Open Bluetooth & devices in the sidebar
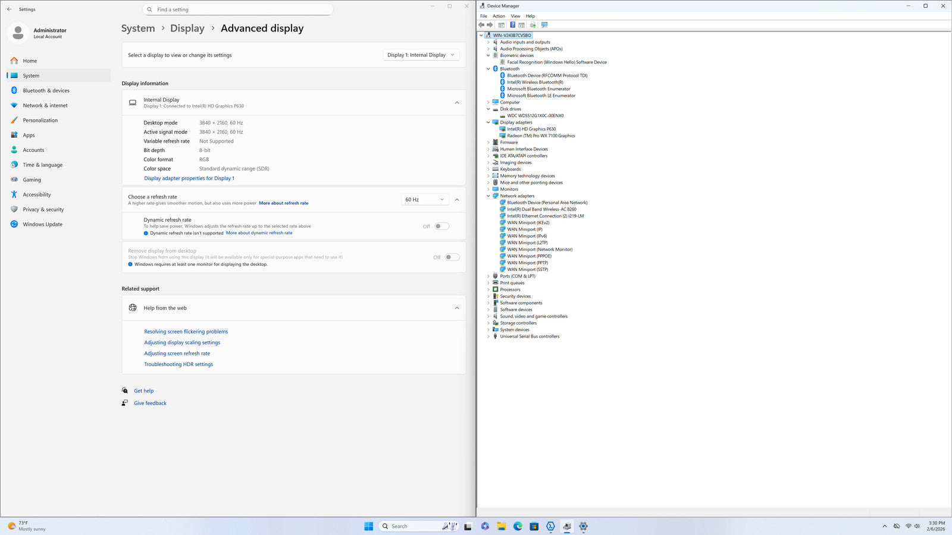Viewport: 952px width, 535px height. click(x=46, y=90)
